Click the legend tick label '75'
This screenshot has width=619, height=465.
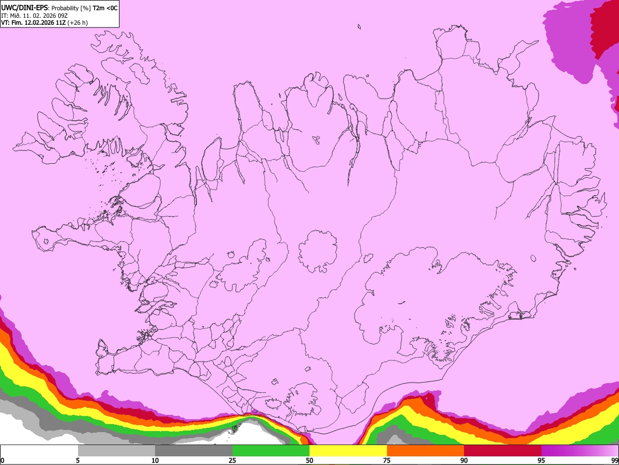[387, 460]
